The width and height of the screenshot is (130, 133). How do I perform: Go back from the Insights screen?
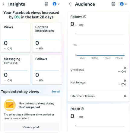[x=3, y=4]
